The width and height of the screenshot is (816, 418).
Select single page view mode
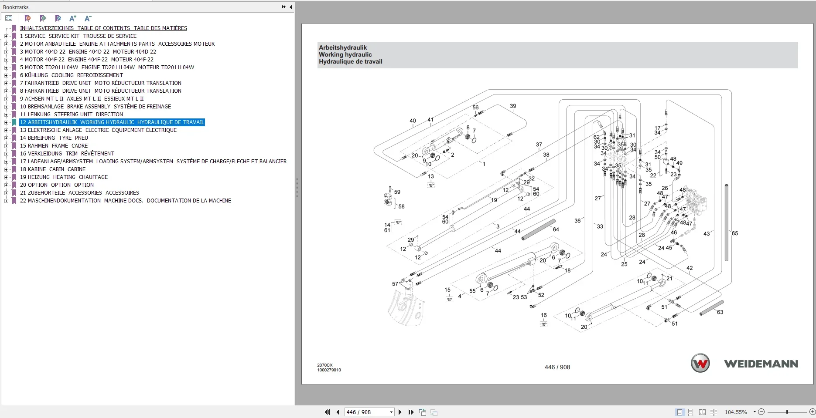679,412
